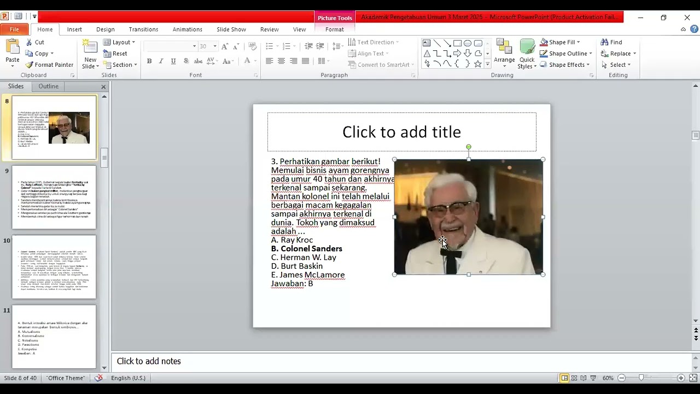700x394 pixels.
Task: Open the Transitions tab
Action: (x=143, y=30)
